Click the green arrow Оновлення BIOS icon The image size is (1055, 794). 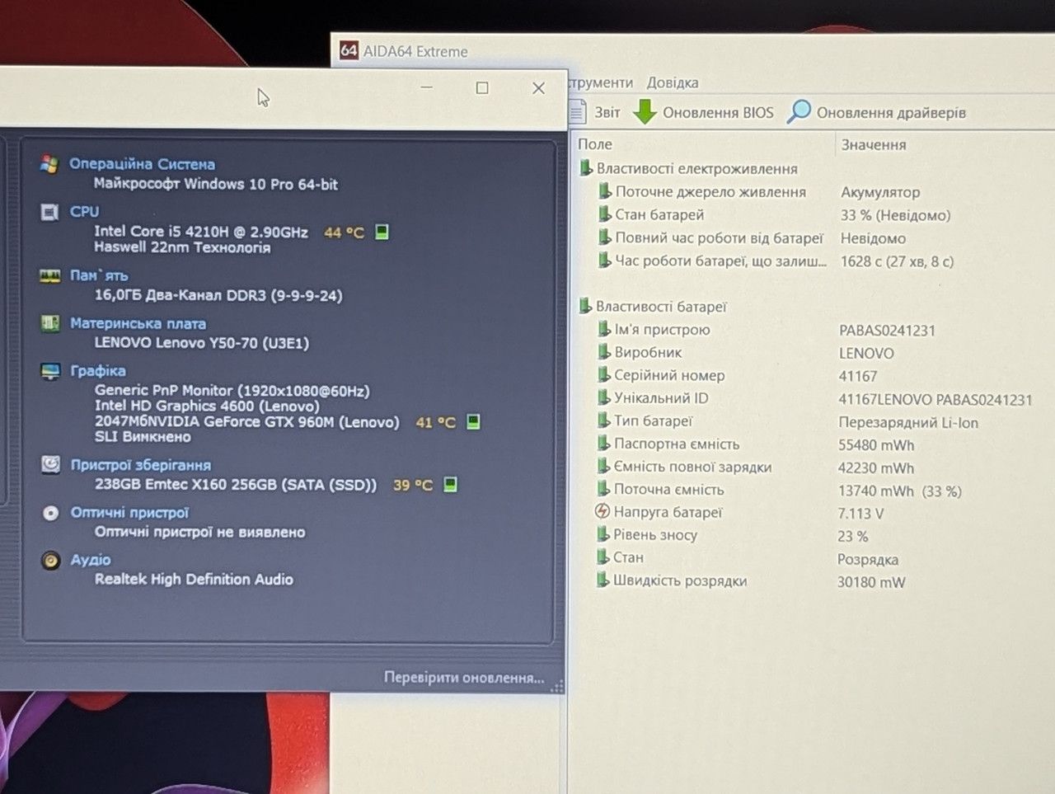[x=645, y=112]
